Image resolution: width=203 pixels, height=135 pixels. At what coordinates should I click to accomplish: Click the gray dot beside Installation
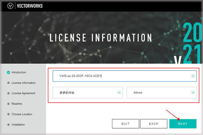click(8, 125)
